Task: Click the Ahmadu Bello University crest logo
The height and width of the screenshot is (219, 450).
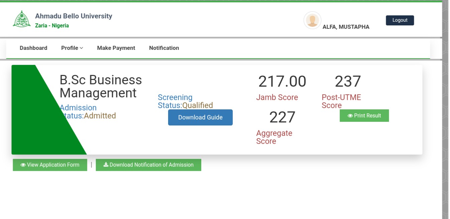Action: [x=22, y=19]
